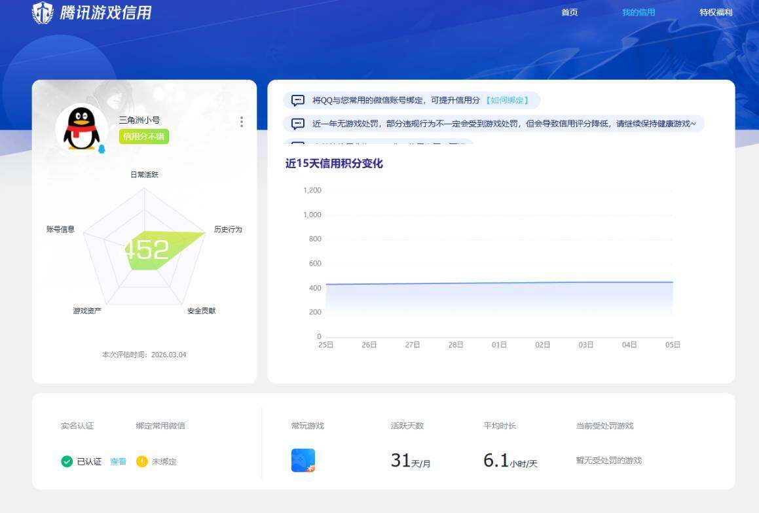Open 特权福利 navigation item
Image resolution: width=759 pixels, height=513 pixels.
tap(715, 12)
